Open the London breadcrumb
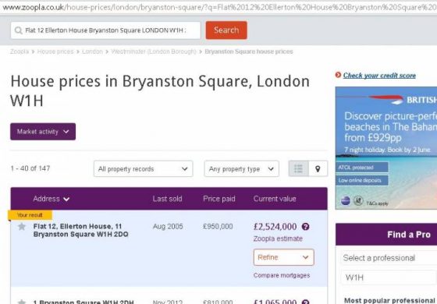Image resolution: width=437 pixels, height=304 pixels. [x=92, y=51]
